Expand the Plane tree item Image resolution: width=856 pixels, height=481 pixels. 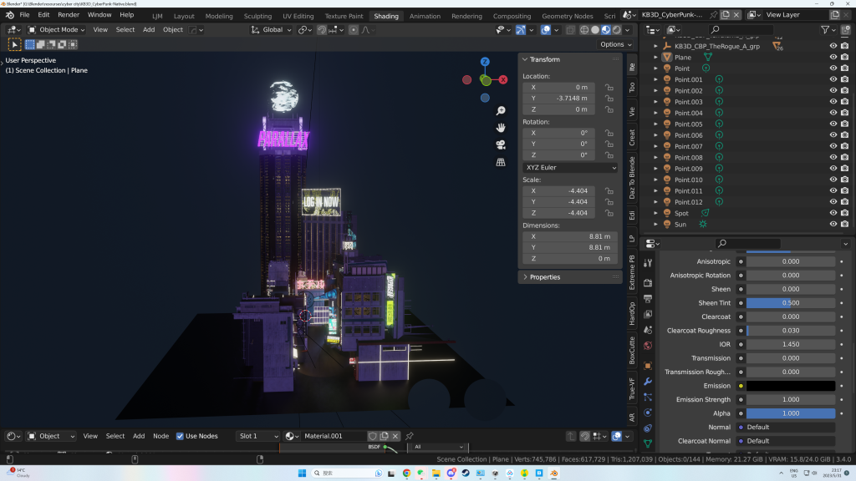click(655, 58)
